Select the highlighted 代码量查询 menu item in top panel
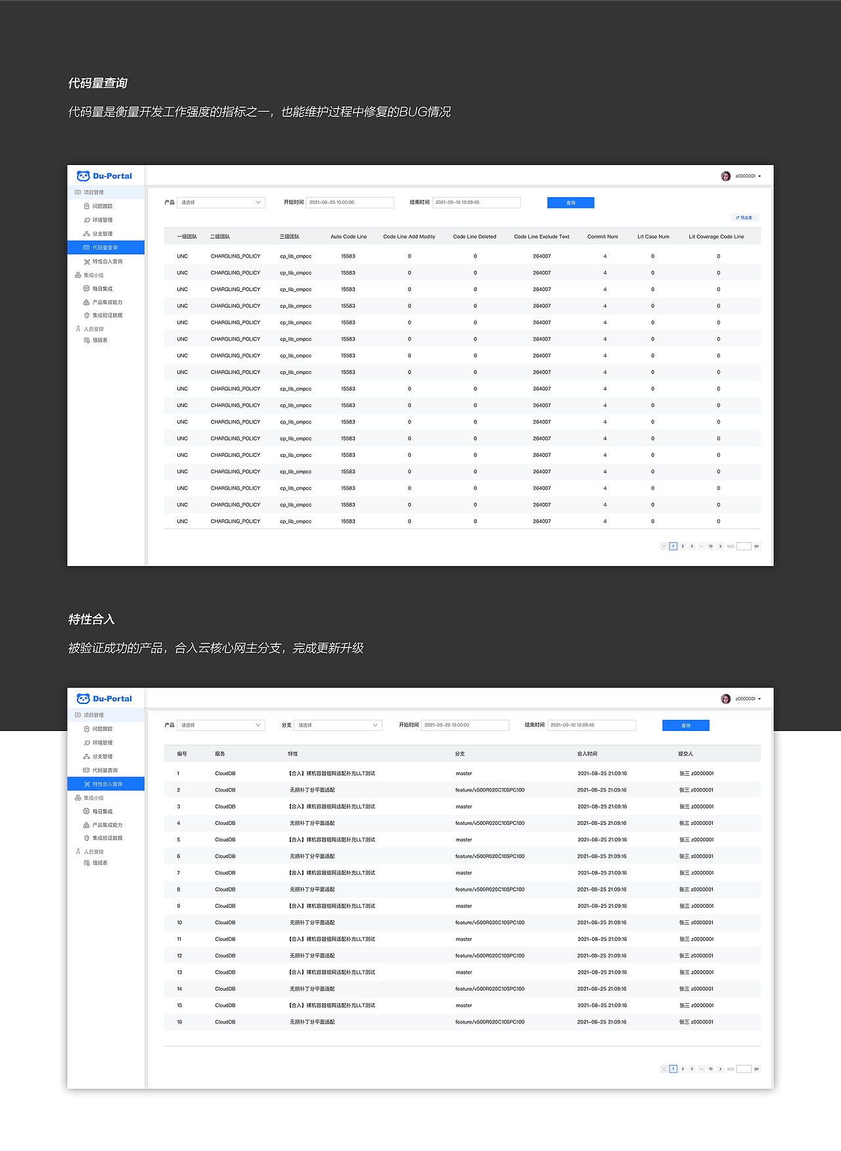The width and height of the screenshot is (841, 1151). tap(106, 247)
